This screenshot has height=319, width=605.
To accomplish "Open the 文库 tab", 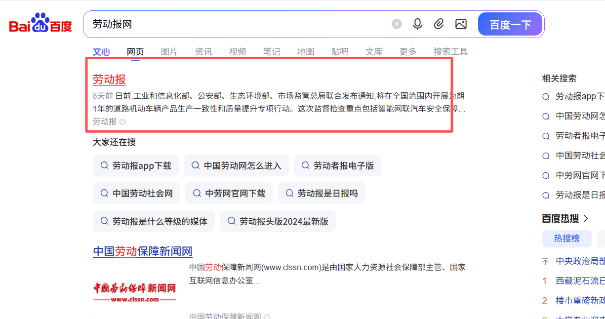I will (x=374, y=52).
